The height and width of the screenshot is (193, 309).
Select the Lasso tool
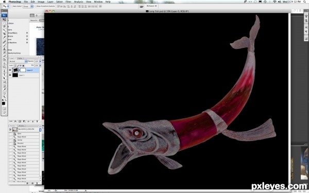[x=4, y=27]
